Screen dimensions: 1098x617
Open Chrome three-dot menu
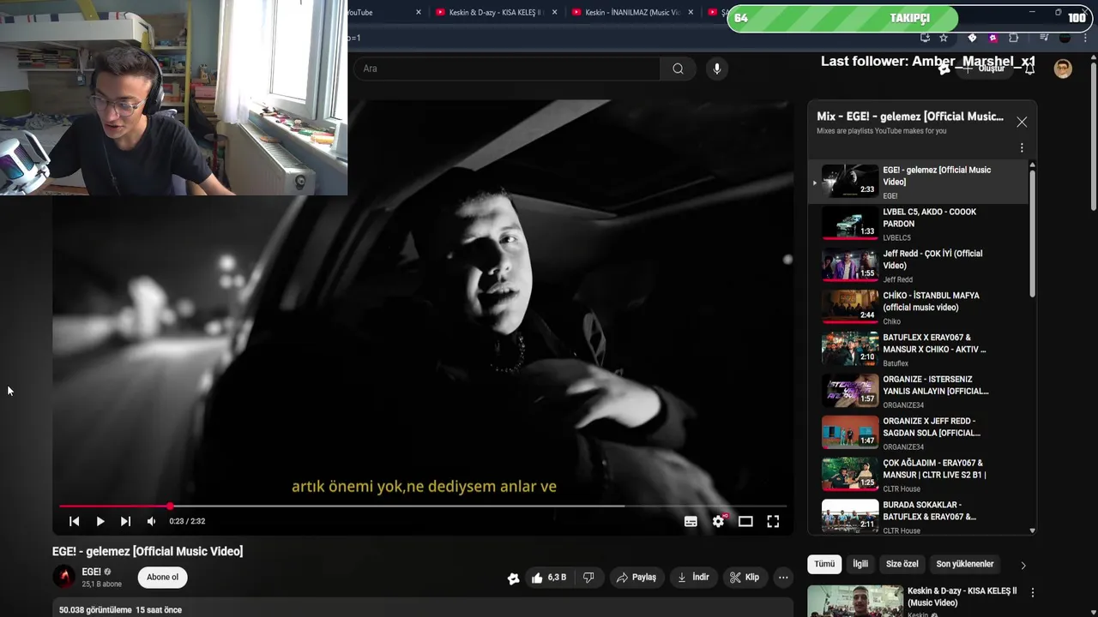coord(1083,38)
